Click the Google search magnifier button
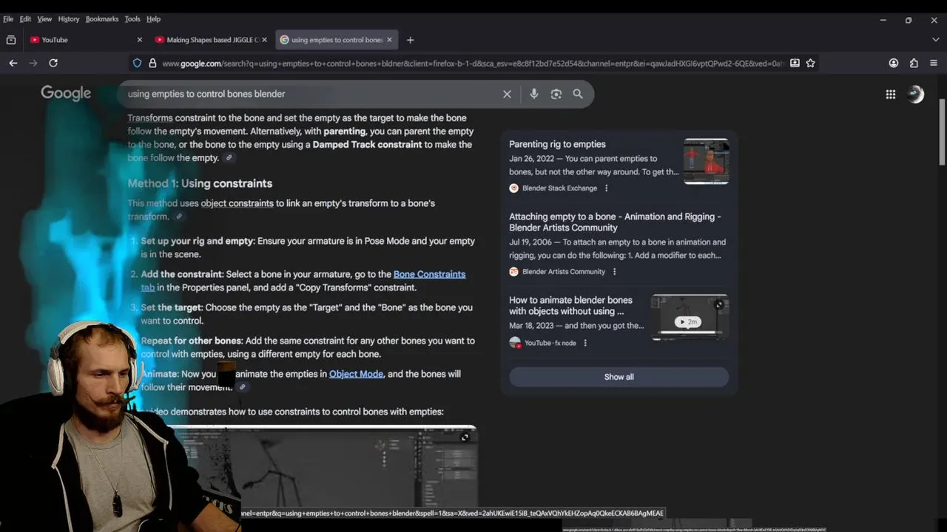This screenshot has height=532, width=947. [x=578, y=94]
